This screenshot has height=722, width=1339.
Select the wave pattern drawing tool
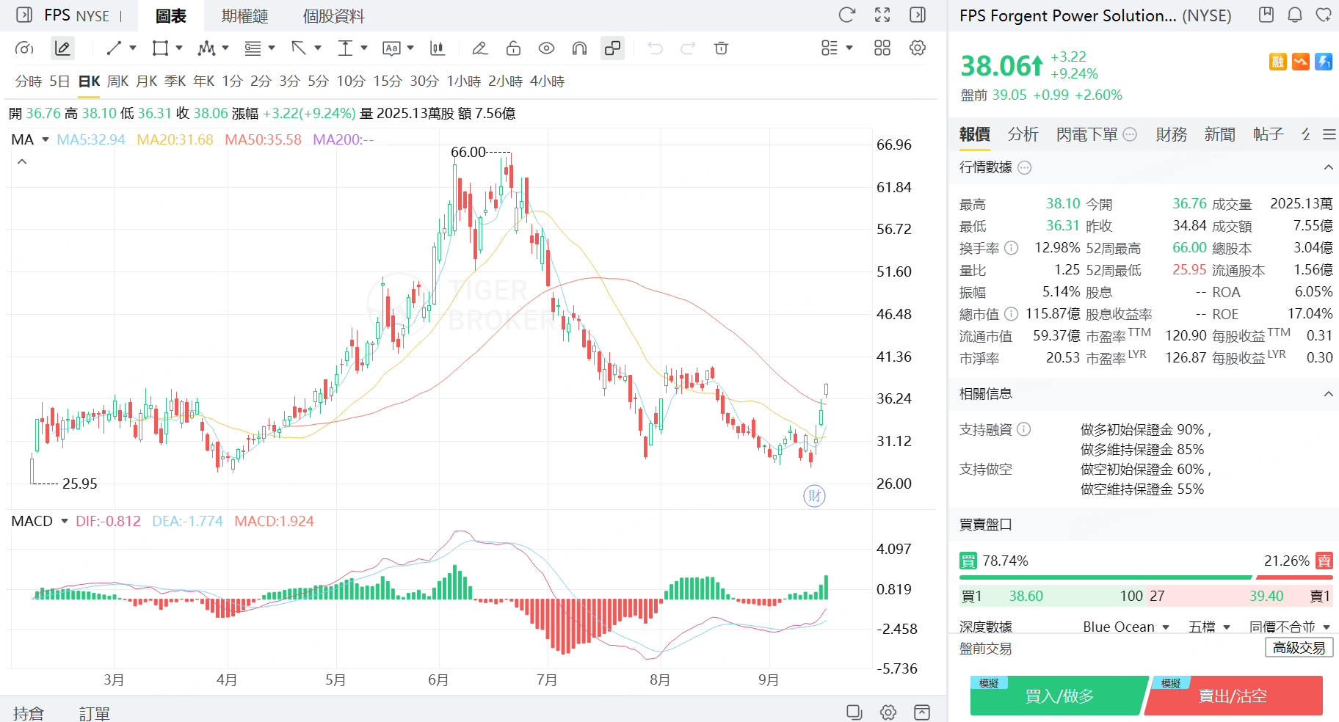click(x=206, y=48)
